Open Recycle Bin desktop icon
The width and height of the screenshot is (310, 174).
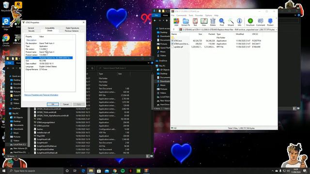[x=6, y=6]
